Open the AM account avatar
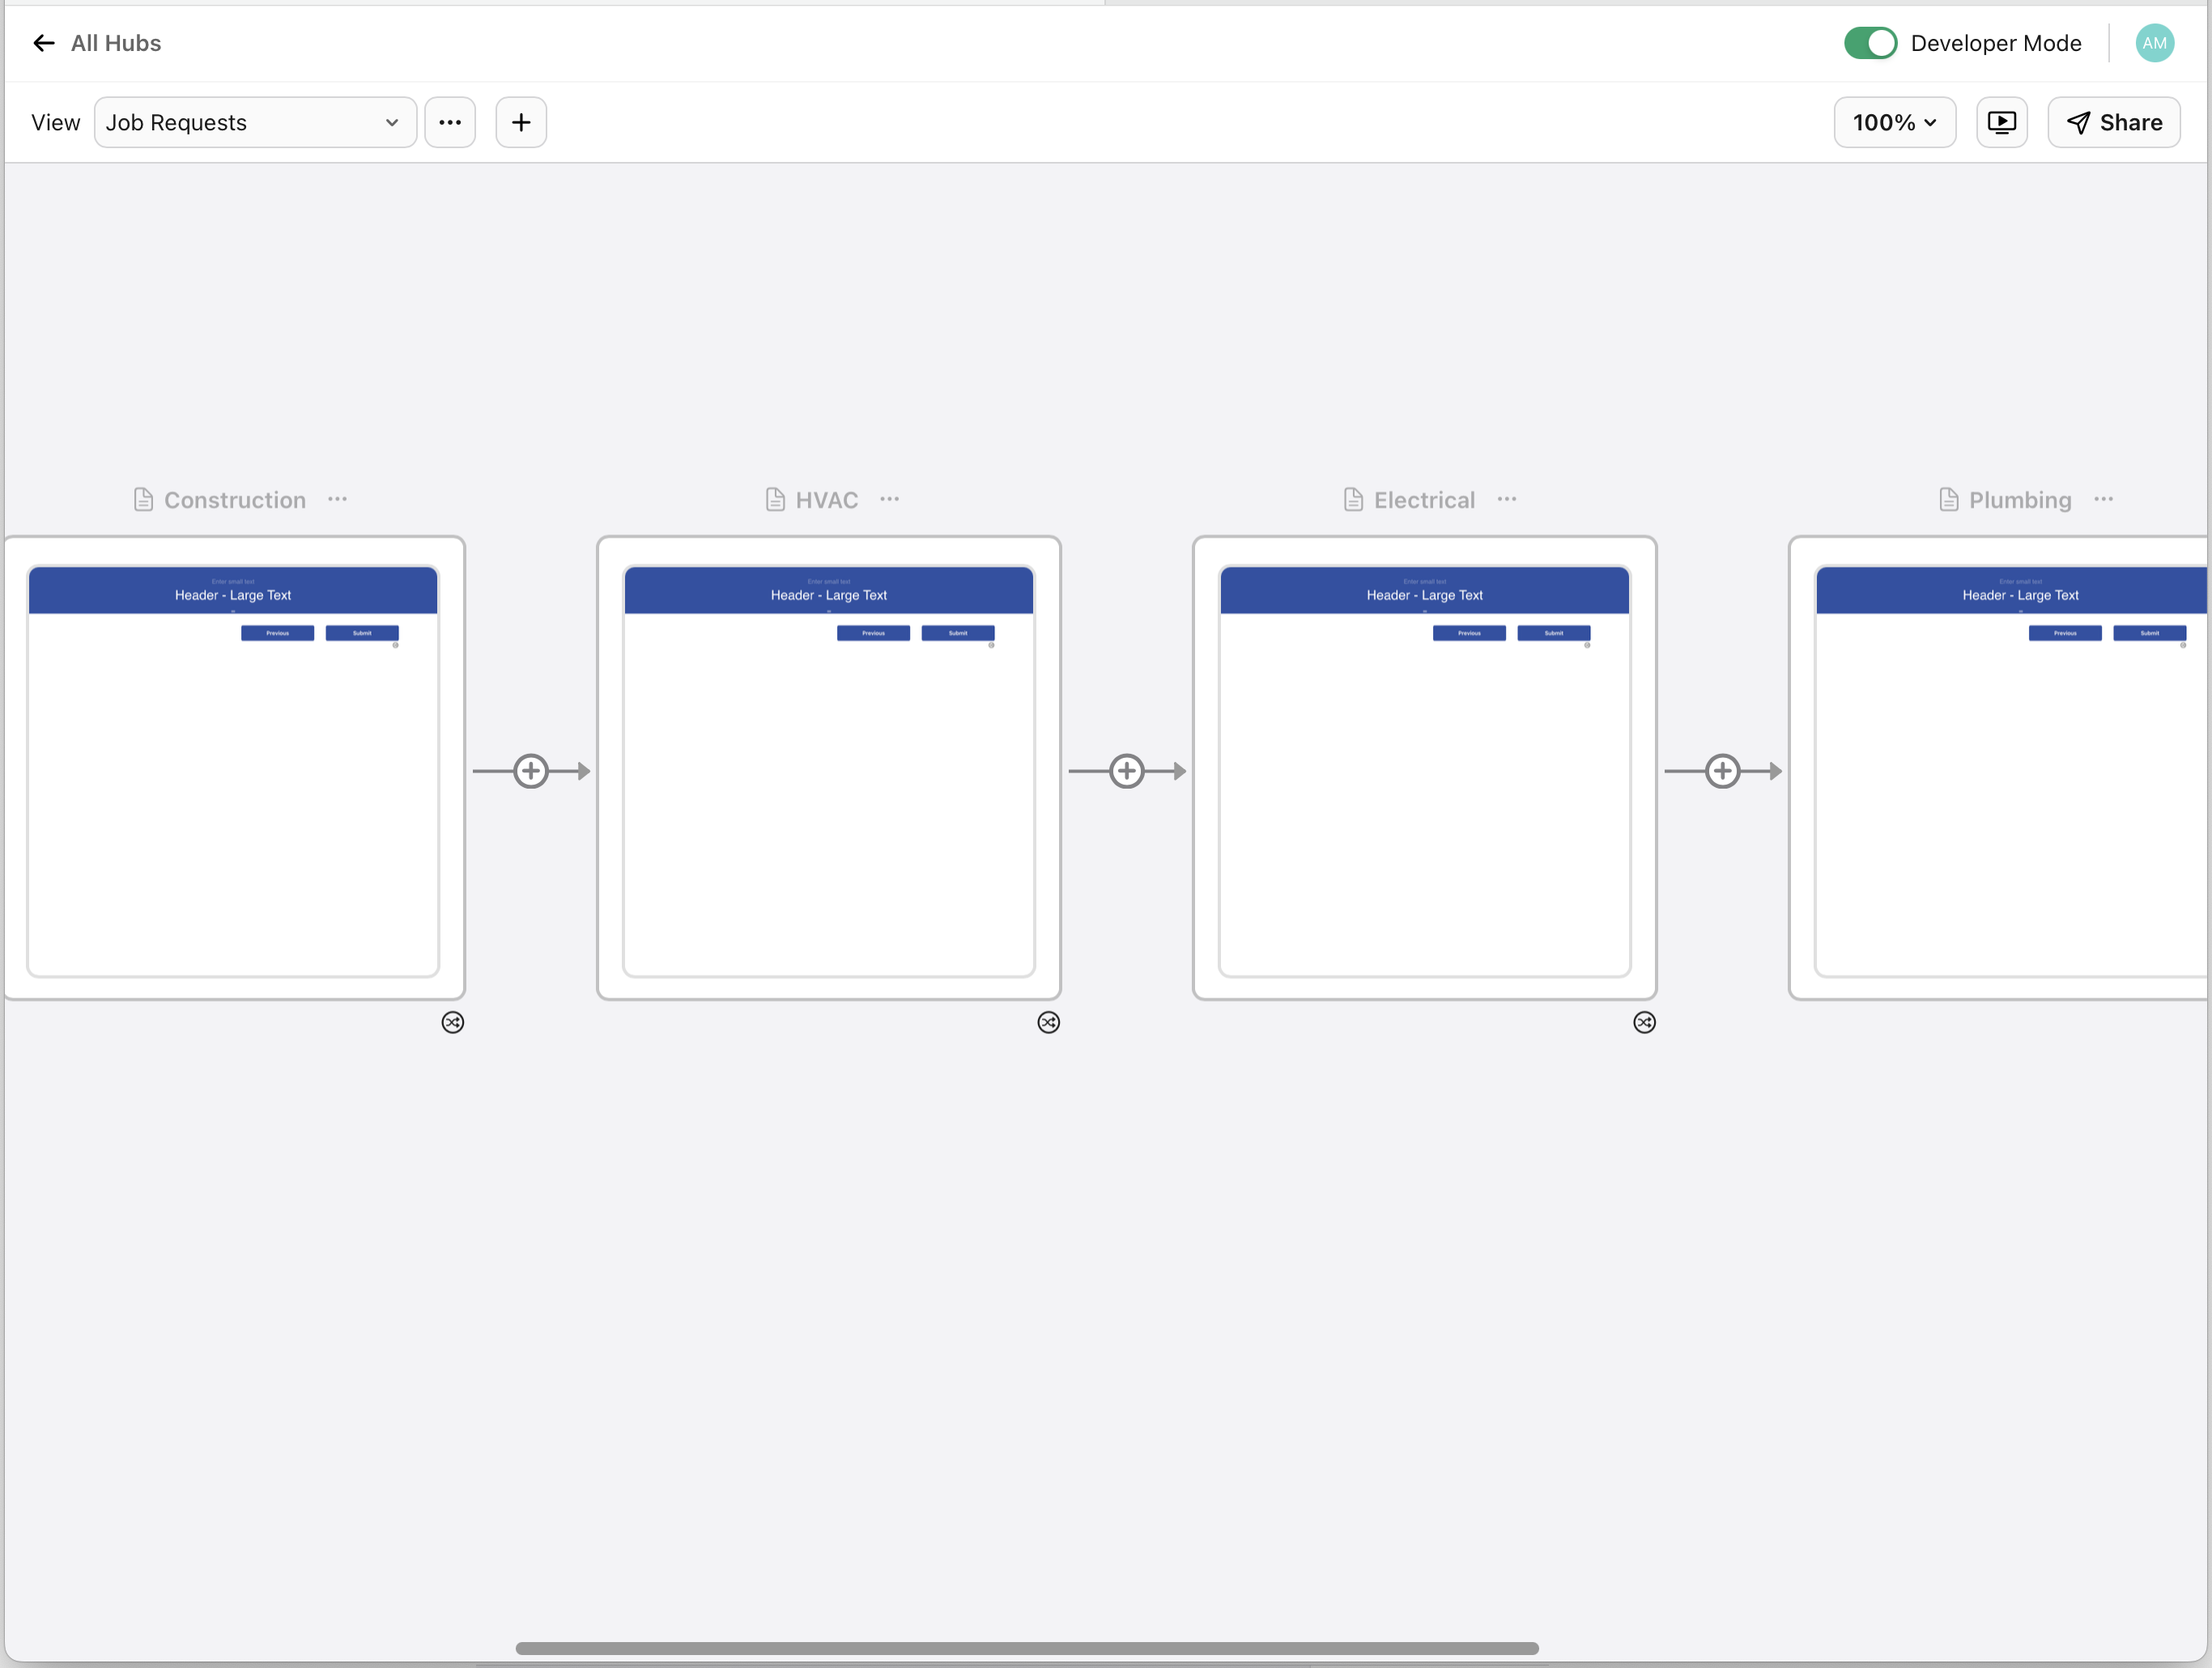 (x=2154, y=43)
